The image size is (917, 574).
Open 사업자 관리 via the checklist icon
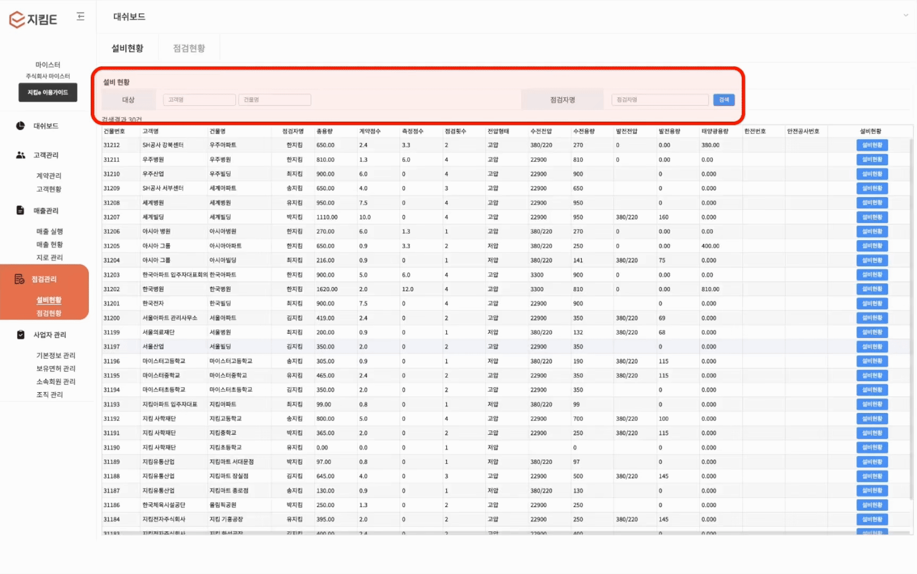pyautogui.click(x=20, y=335)
